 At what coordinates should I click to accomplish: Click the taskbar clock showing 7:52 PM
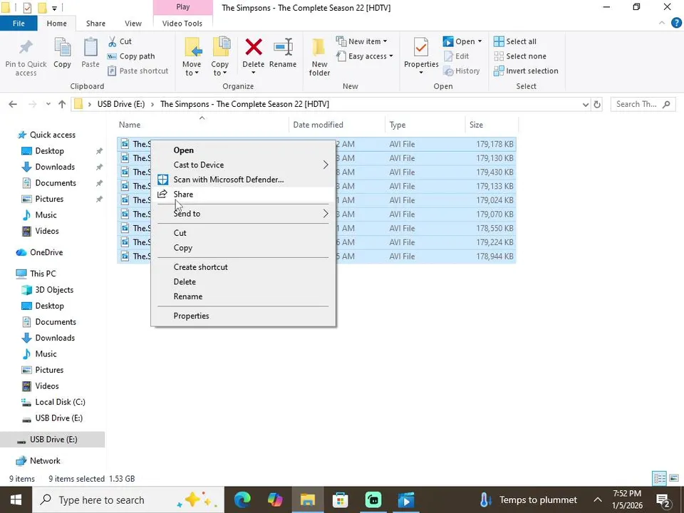pos(627,500)
